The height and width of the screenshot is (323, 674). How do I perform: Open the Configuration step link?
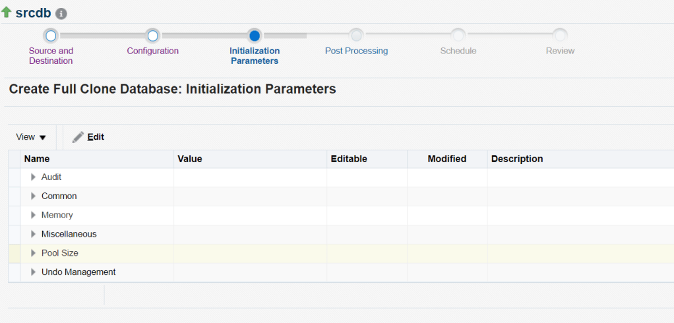(152, 51)
